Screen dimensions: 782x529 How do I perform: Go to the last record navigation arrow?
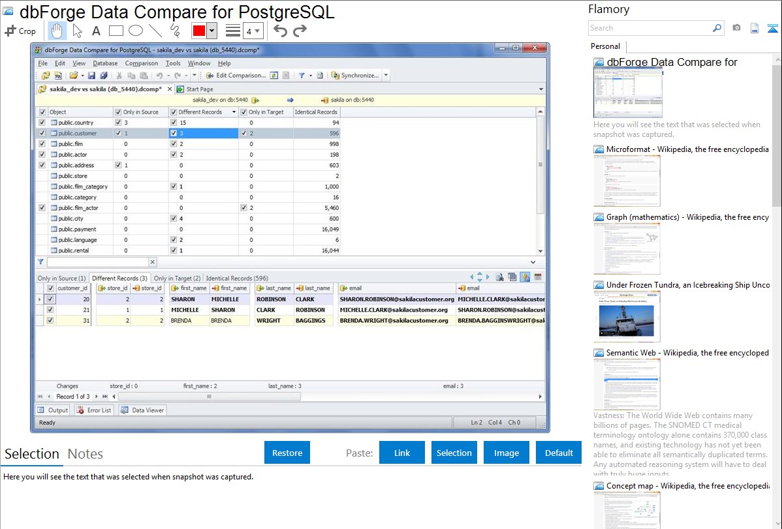(104, 397)
